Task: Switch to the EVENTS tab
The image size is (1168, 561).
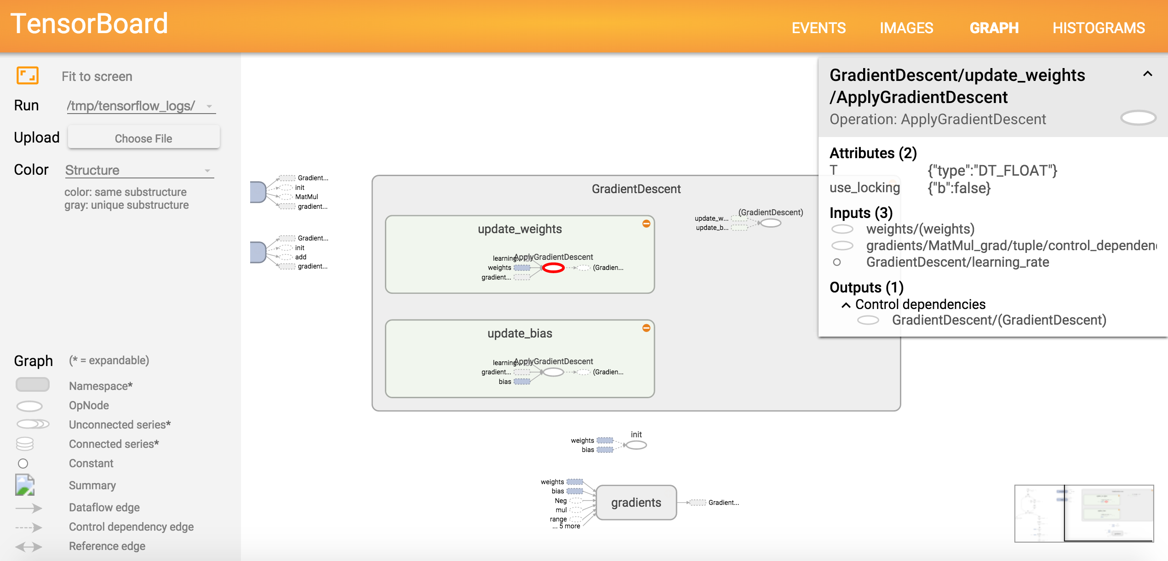Action: pos(819,28)
